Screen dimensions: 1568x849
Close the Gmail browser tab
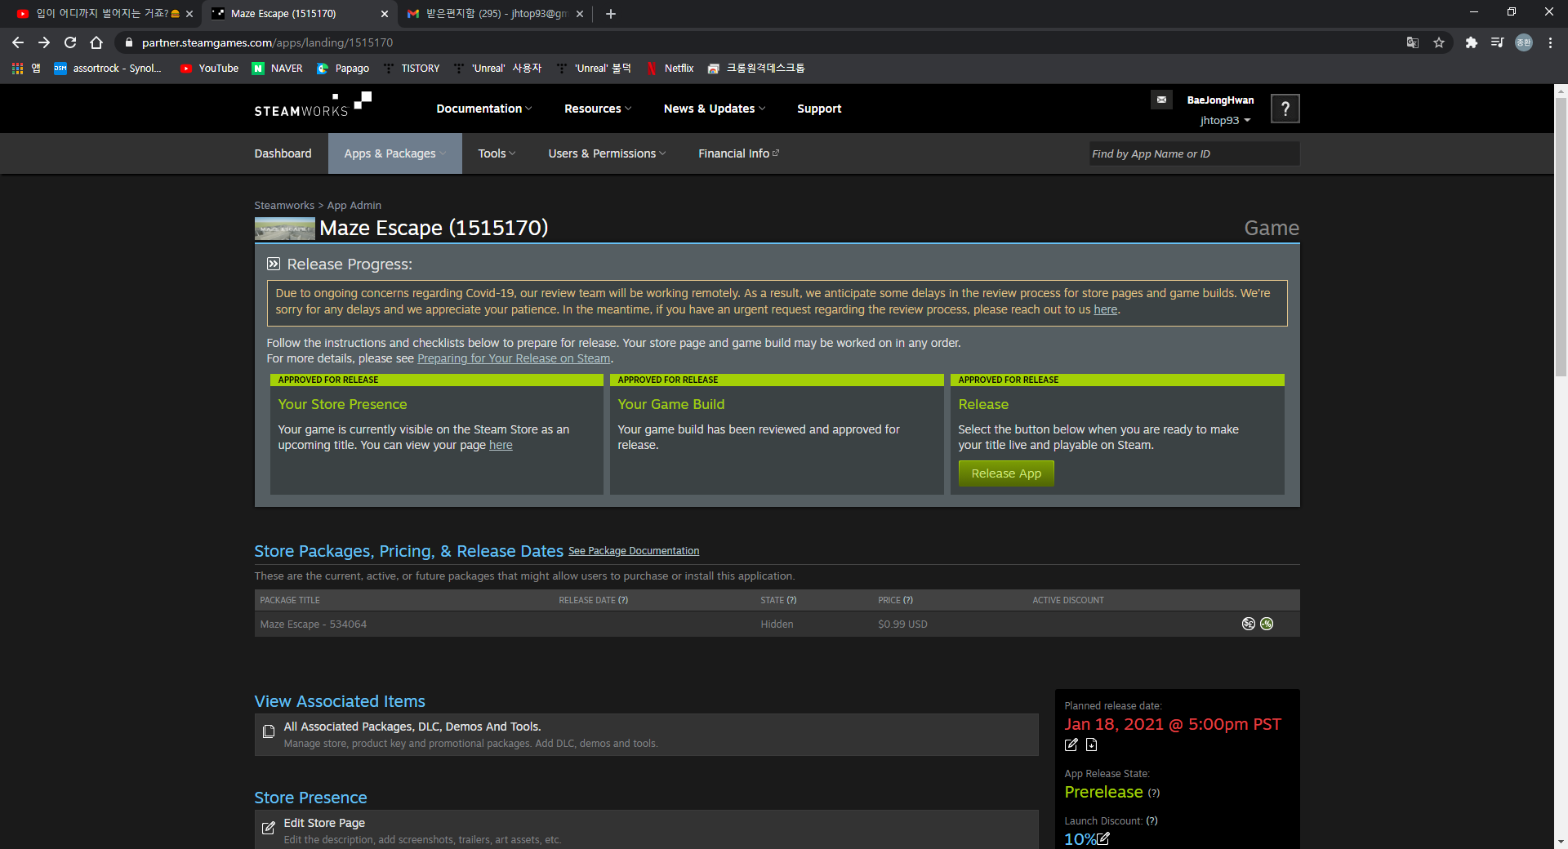click(x=580, y=14)
